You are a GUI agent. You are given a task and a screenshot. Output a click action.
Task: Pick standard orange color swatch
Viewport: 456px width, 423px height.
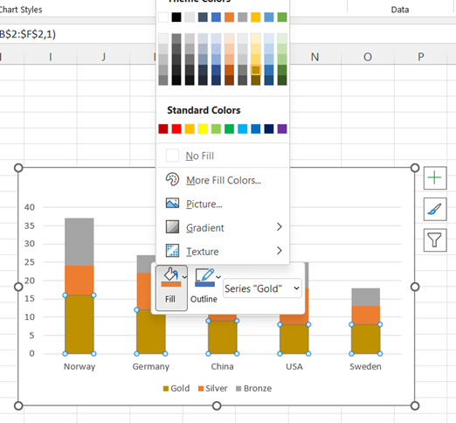190,128
